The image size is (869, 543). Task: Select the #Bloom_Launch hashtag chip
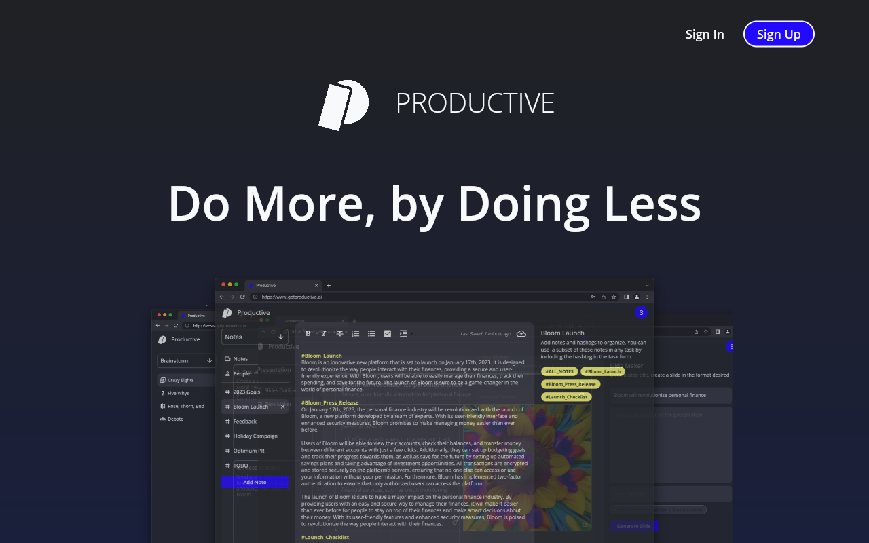click(603, 371)
